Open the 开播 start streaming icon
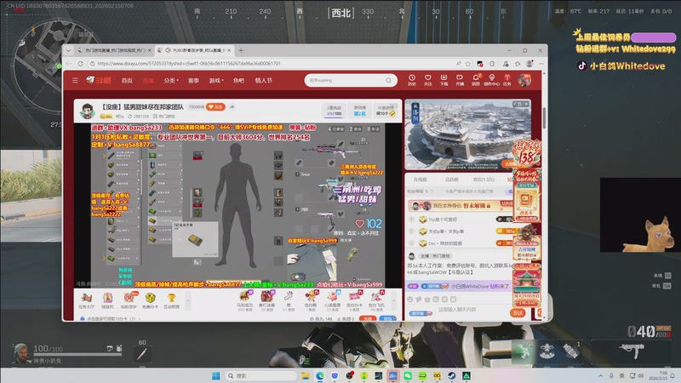The width and height of the screenshot is (681, 383). click(x=460, y=80)
